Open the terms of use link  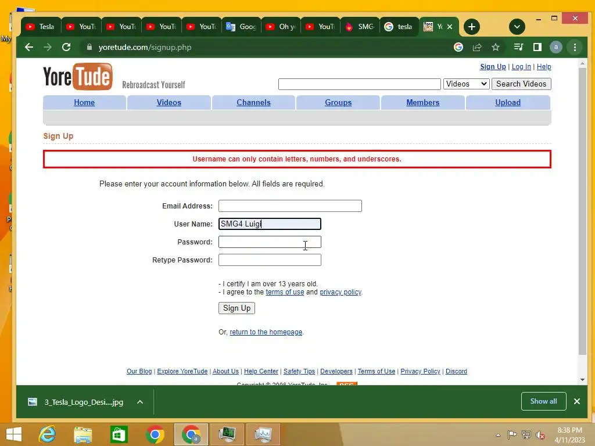[x=285, y=292]
